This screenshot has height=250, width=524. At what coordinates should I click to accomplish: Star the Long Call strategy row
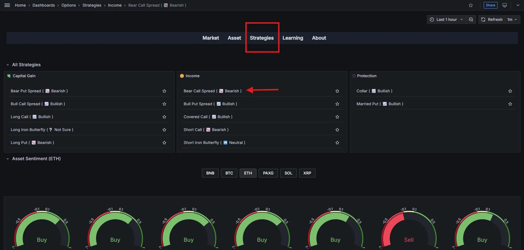click(x=164, y=117)
